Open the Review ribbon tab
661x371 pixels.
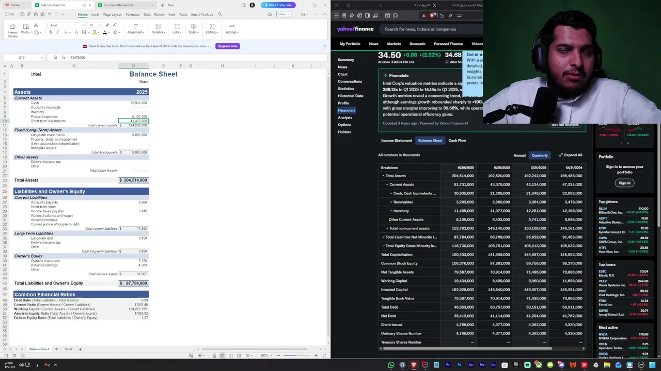coord(159,14)
